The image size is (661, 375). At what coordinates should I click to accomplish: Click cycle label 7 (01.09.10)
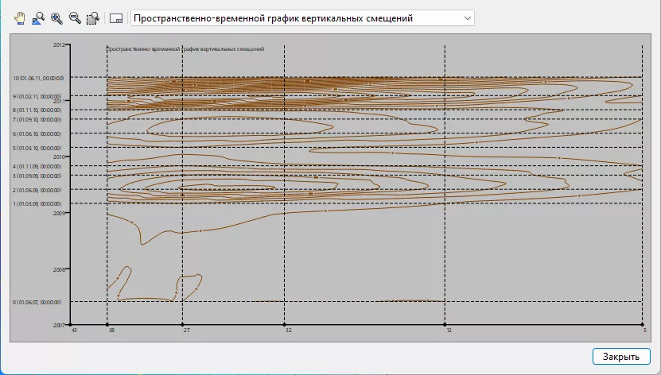37,120
